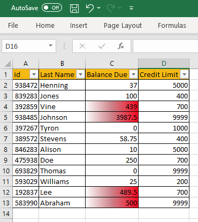Select Henning's credit limit 5000 cell
198x222 pixels.
(x=164, y=85)
